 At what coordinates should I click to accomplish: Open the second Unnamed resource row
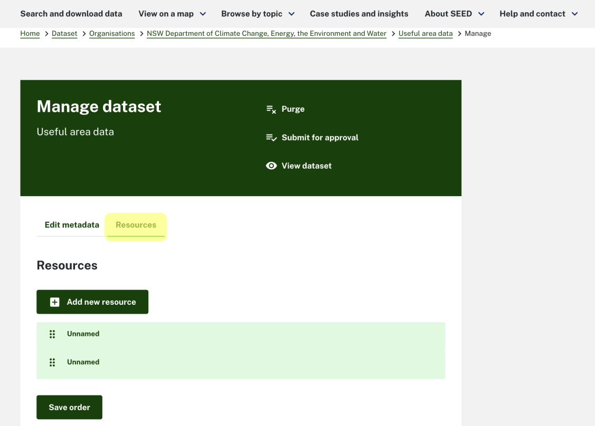click(241, 364)
